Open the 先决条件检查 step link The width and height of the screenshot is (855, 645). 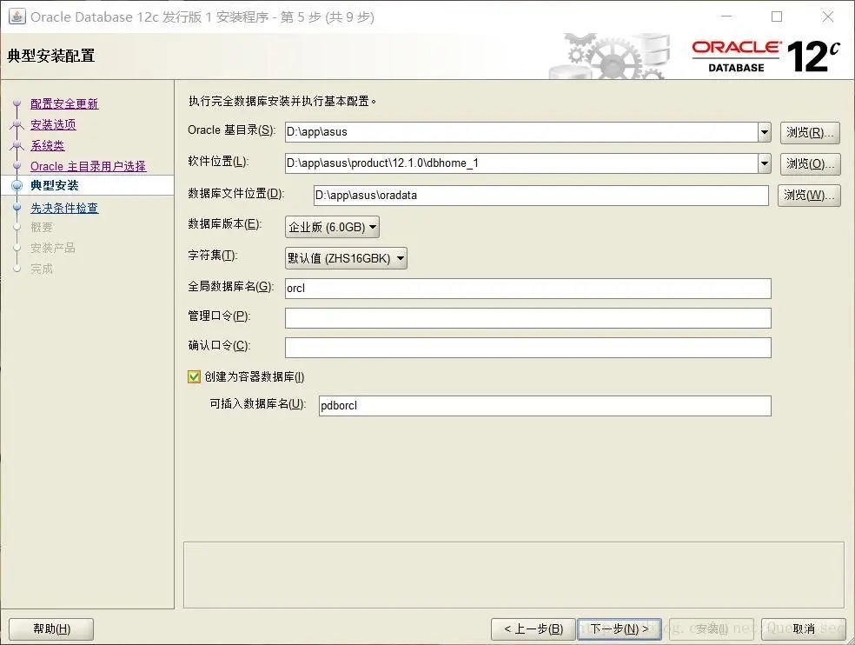64,208
